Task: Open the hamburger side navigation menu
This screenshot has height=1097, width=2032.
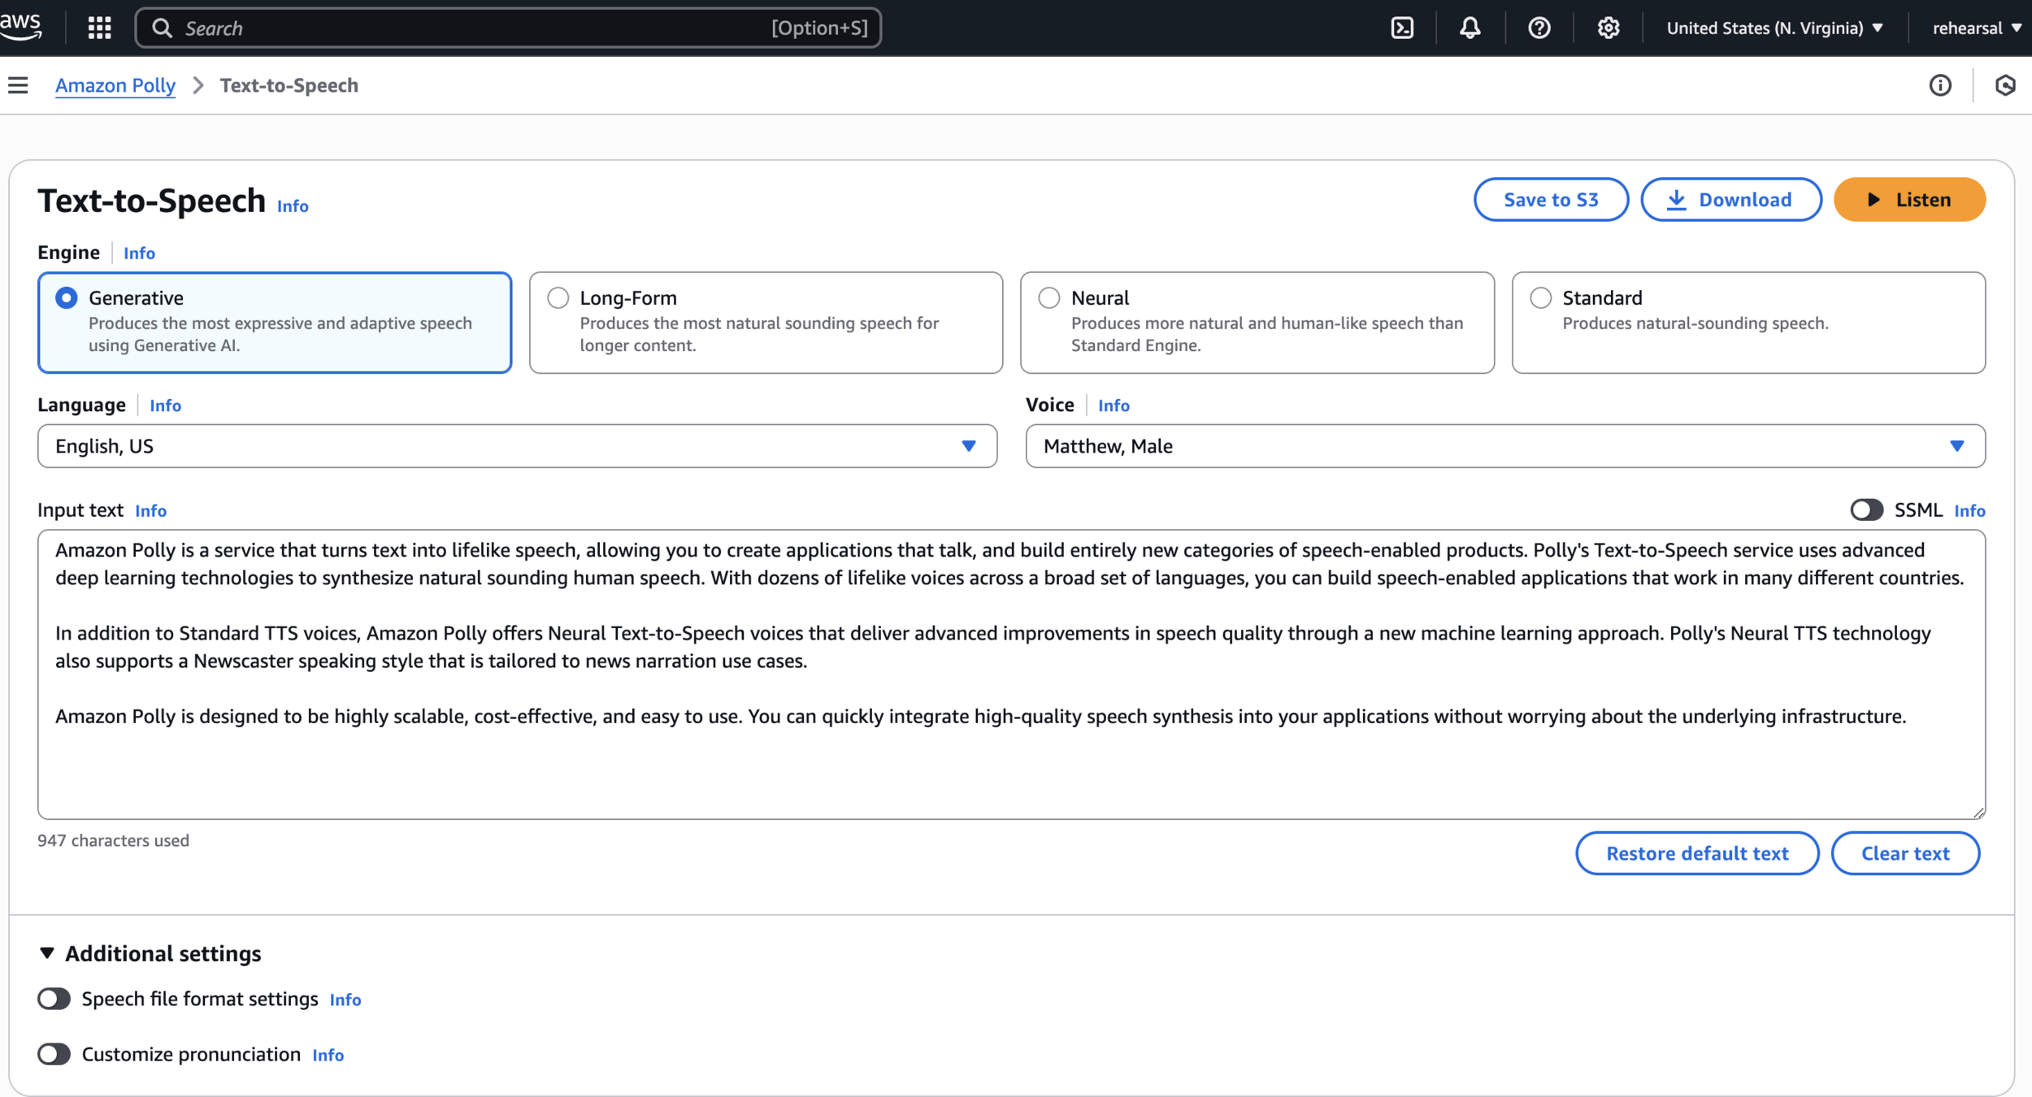Action: (x=18, y=85)
